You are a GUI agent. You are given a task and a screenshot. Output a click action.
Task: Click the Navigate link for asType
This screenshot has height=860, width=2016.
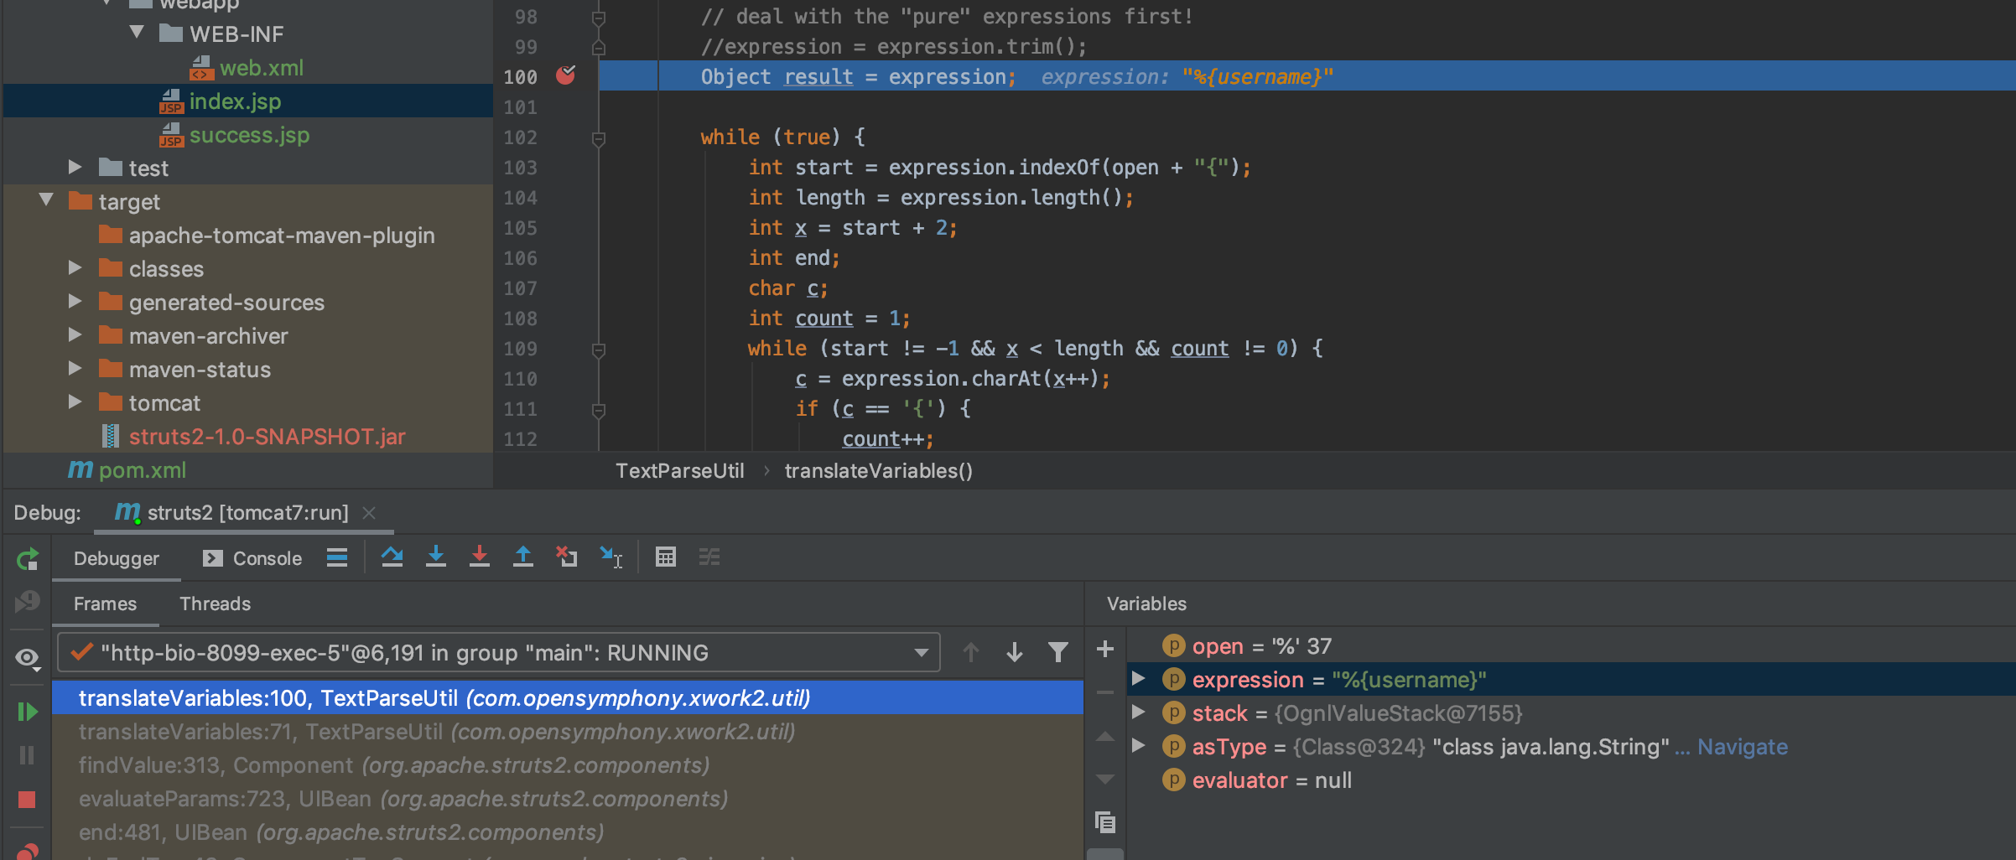point(1743,747)
